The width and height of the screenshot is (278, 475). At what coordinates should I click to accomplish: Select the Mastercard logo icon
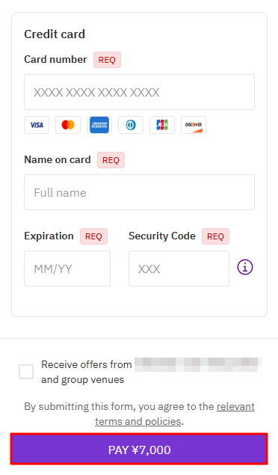click(68, 125)
